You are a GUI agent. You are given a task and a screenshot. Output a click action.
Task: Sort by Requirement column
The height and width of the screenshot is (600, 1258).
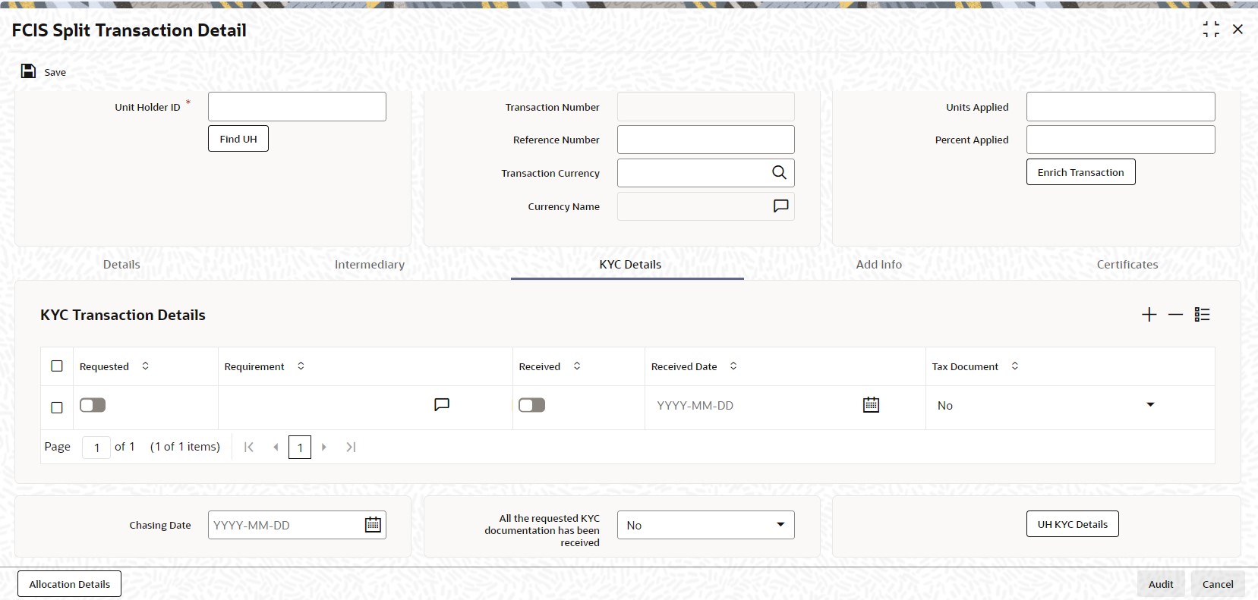click(x=301, y=366)
